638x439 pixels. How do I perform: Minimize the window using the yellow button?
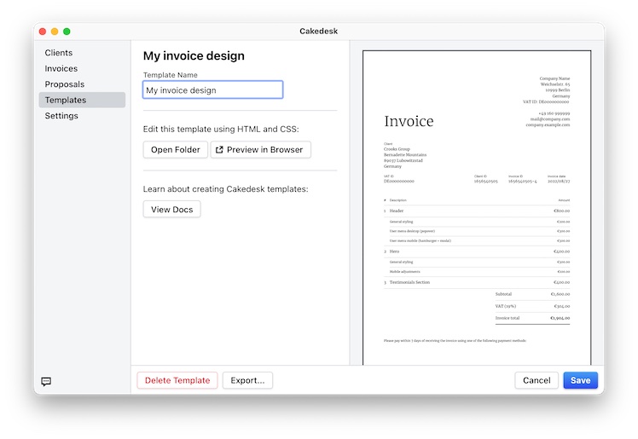click(55, 32)
